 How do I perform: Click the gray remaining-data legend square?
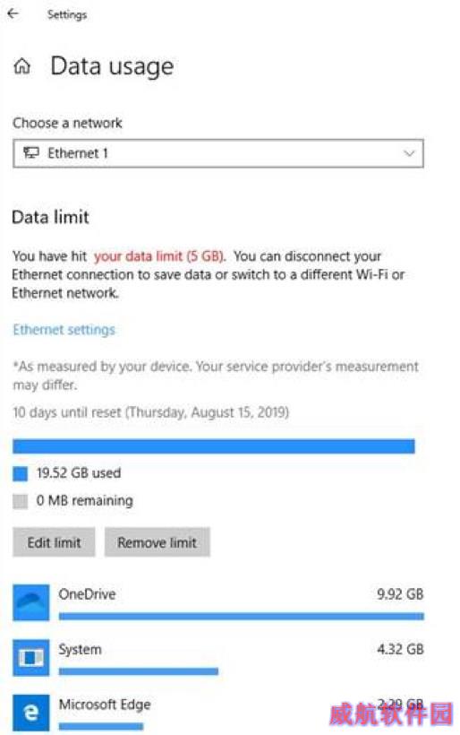[20, 501]
